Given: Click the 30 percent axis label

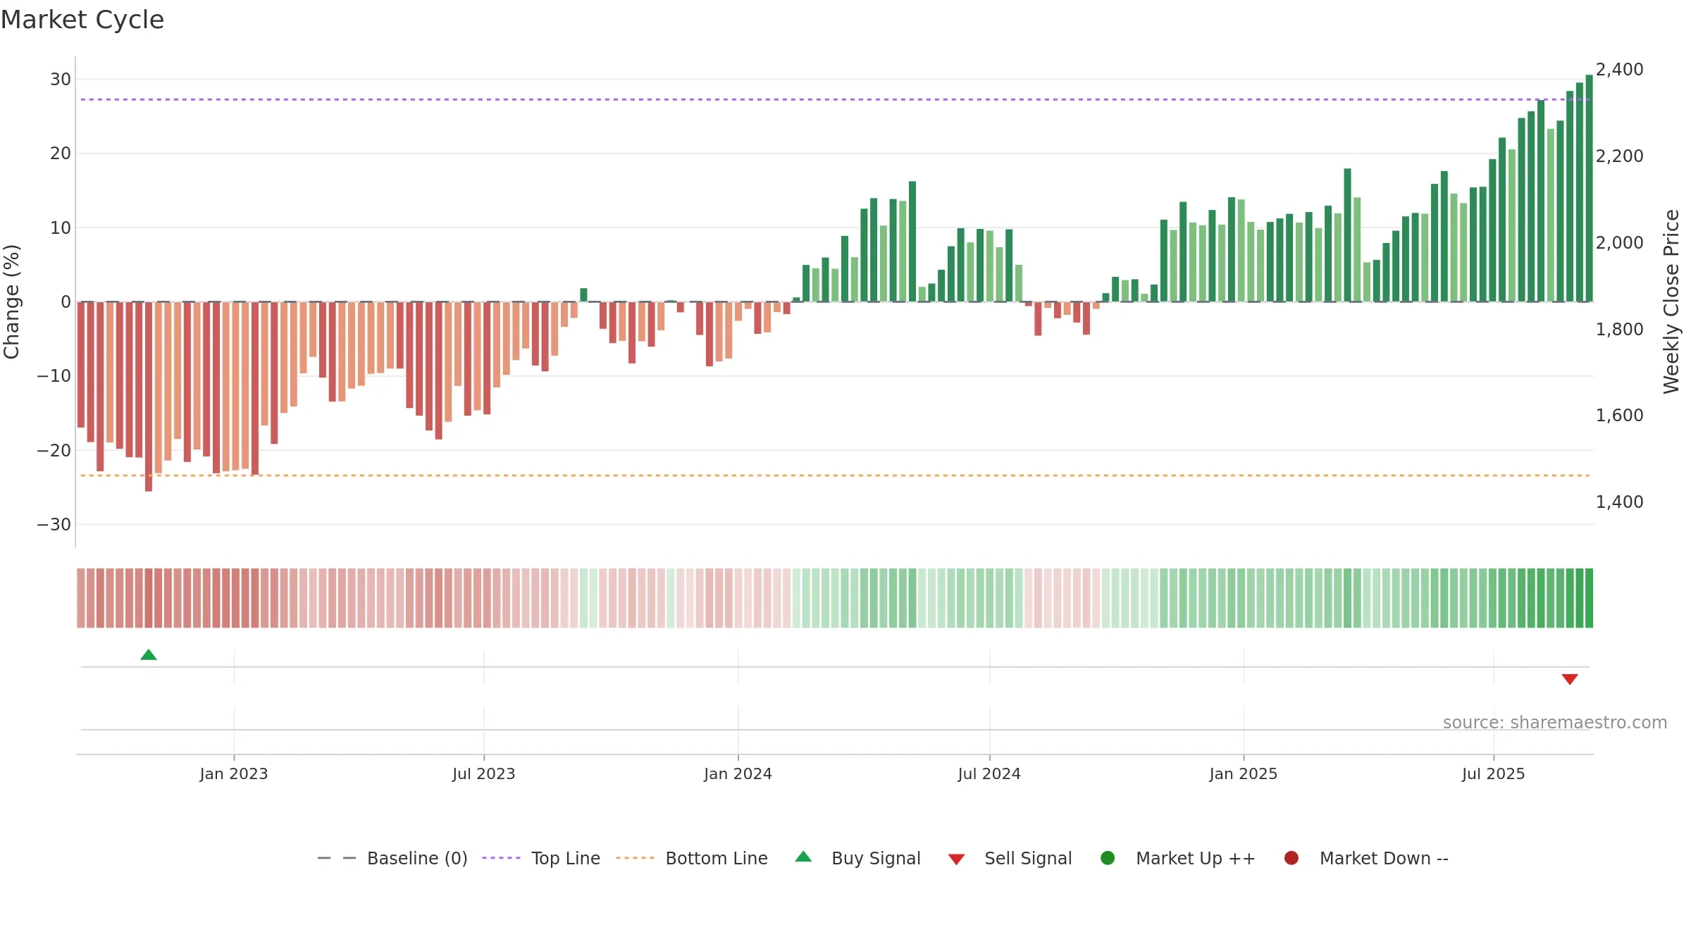Looking at the screenshot, I should click(x=61, y=80).
